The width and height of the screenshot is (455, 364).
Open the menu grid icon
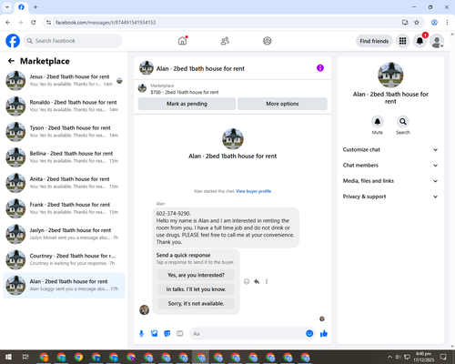coord(402,41)
